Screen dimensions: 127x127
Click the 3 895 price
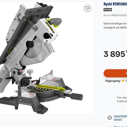114,54
